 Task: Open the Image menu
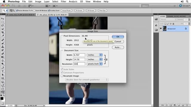(38, 1)
